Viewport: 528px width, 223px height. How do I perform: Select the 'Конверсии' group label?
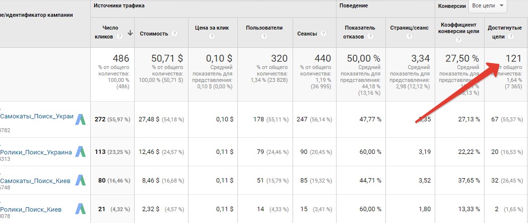452,6
